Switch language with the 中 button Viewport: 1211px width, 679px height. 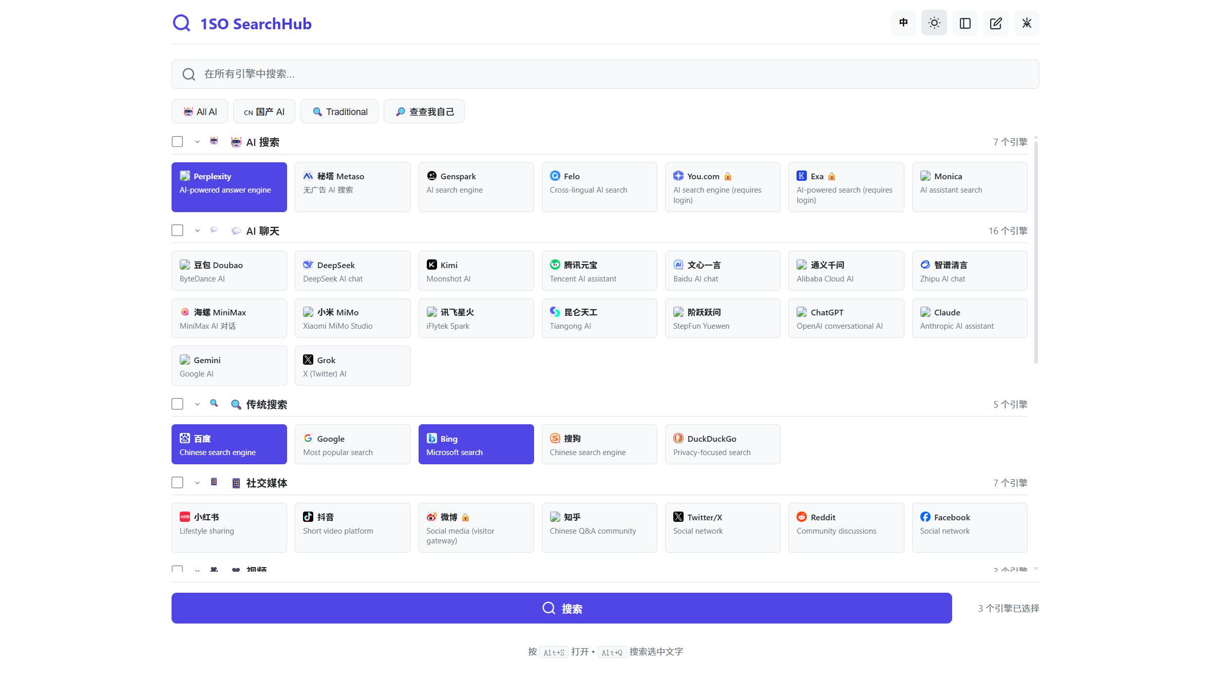point(903,23)
